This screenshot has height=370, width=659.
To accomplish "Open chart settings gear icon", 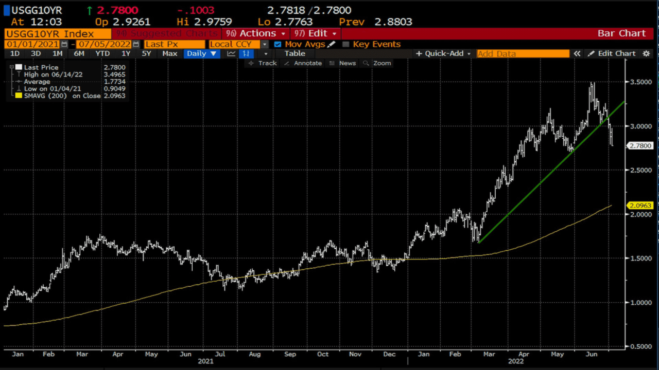I will tap(647, 53).
